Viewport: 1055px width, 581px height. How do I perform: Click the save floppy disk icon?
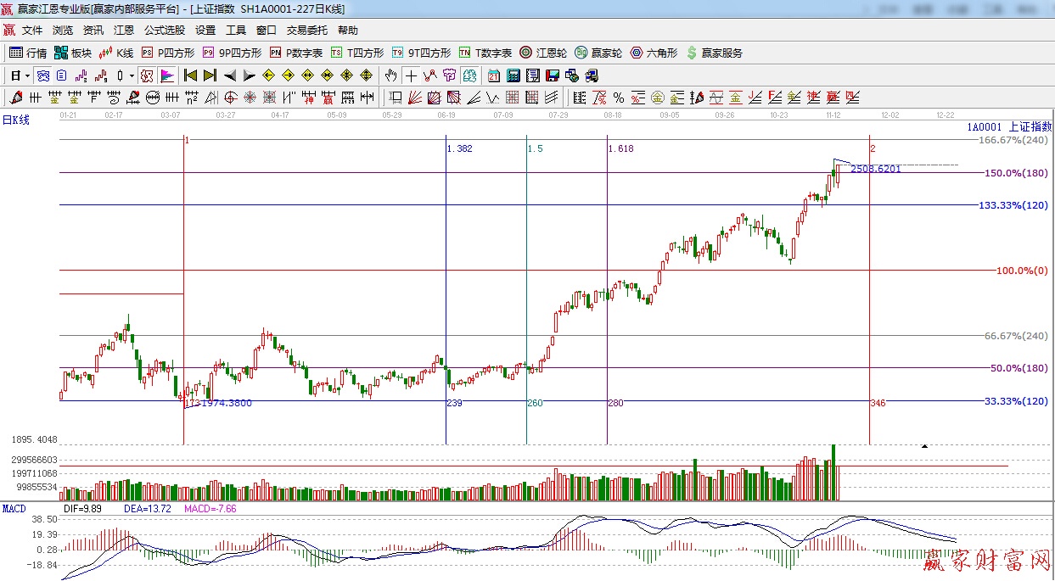[553, 75]
